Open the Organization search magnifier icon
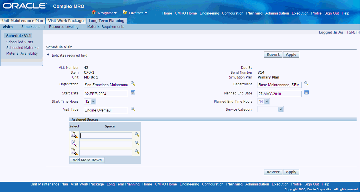360x192 pixels. (x=133, y=84)
